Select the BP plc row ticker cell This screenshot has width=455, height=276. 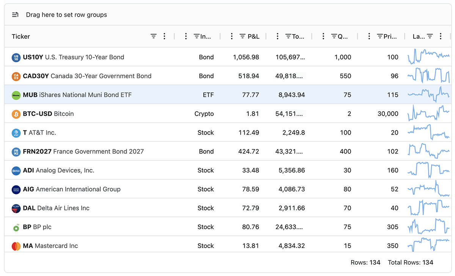(x=37, y=227)
